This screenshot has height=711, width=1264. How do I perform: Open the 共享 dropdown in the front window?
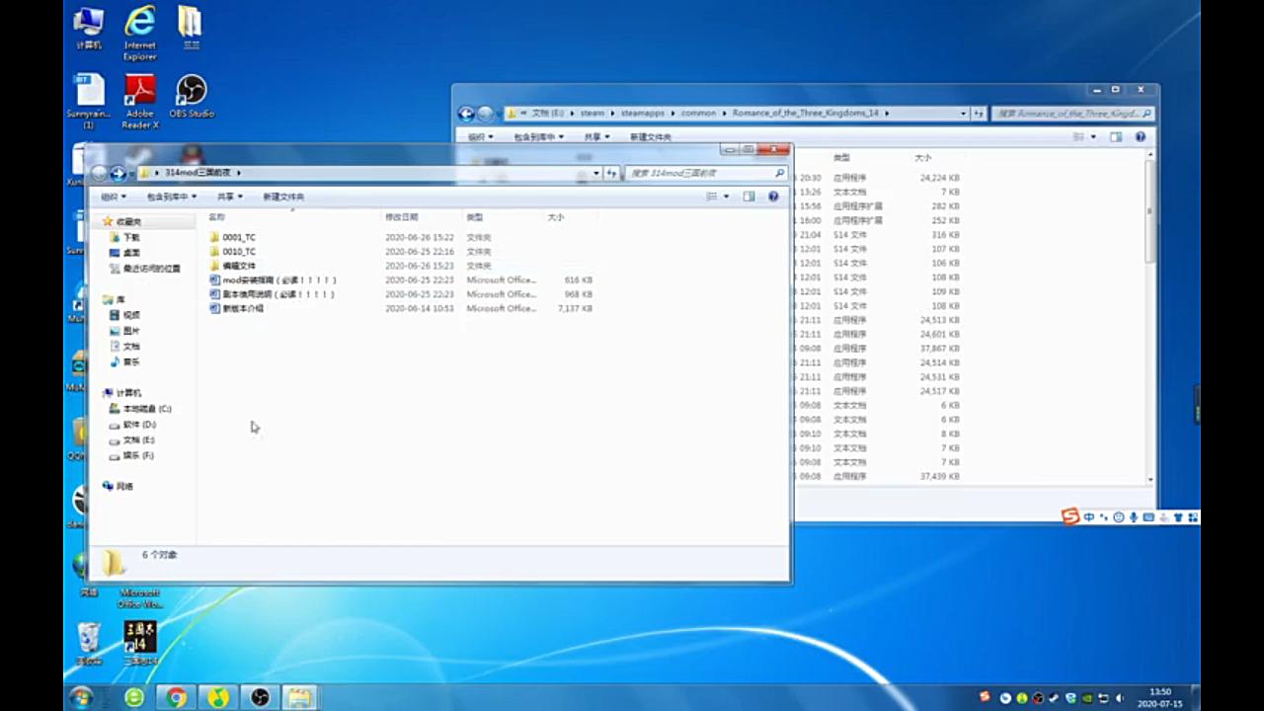click(229, 197)
